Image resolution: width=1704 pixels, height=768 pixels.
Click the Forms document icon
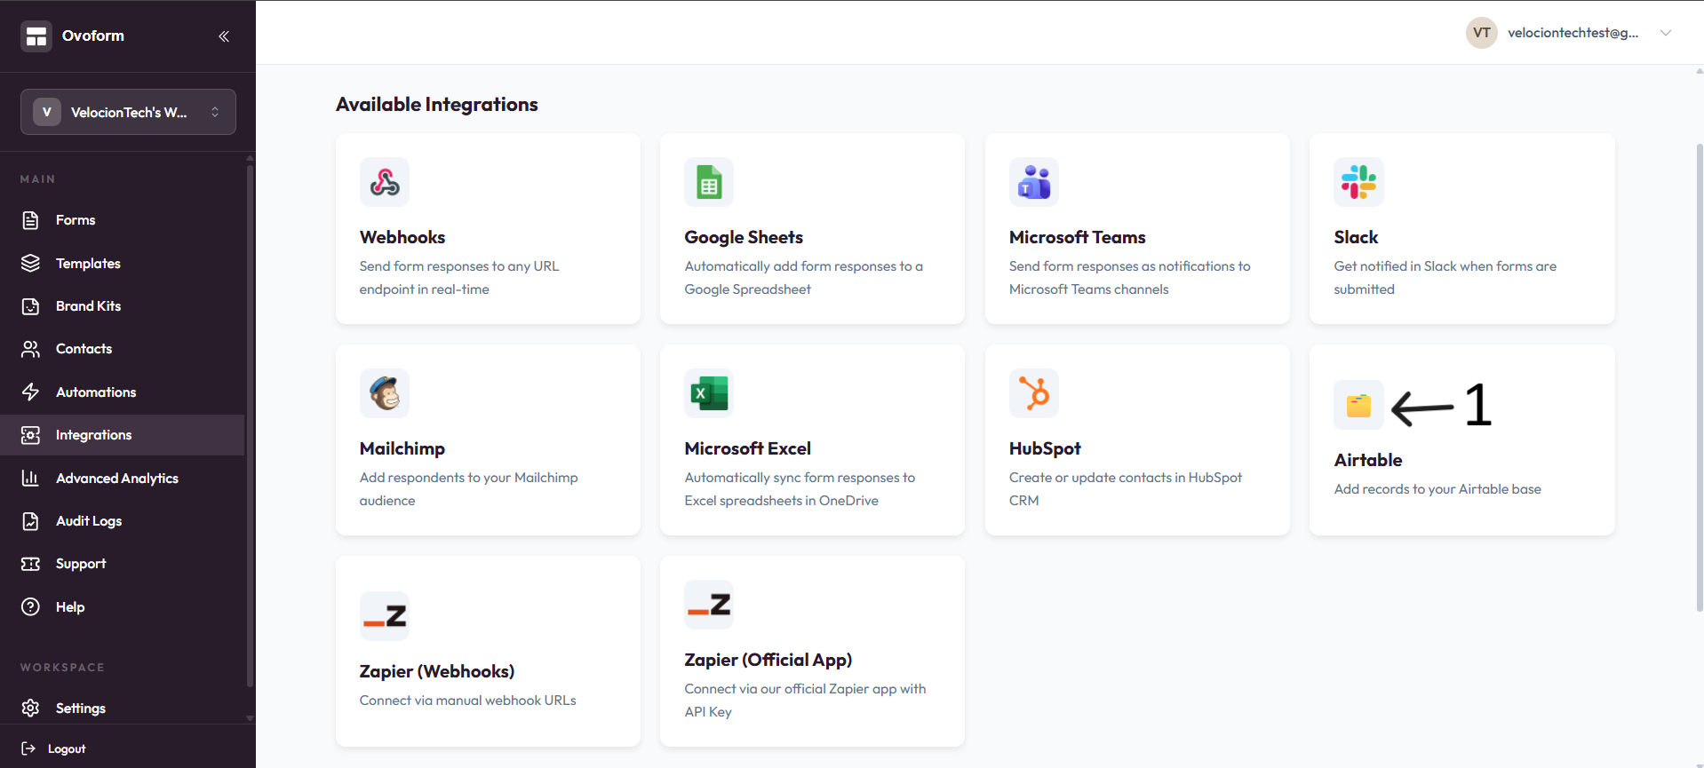30,220
